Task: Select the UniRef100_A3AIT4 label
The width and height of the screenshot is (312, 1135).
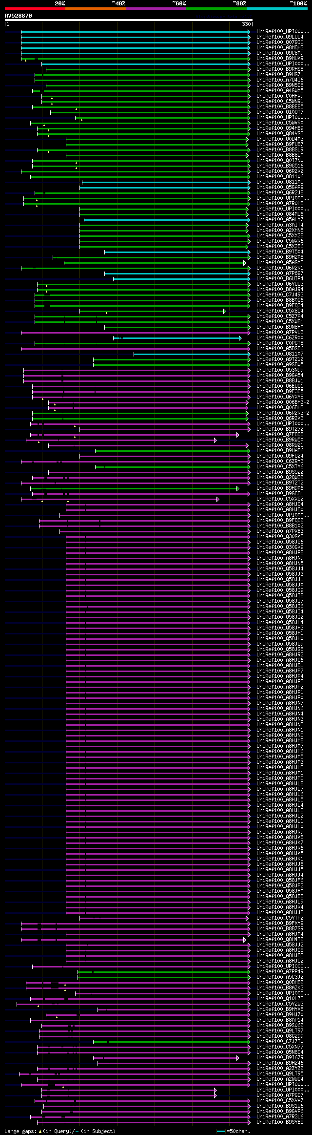Action: 280,225
